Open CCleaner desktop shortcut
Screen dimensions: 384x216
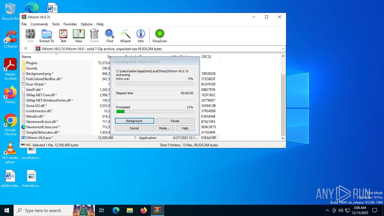click(x=10, y=39)
